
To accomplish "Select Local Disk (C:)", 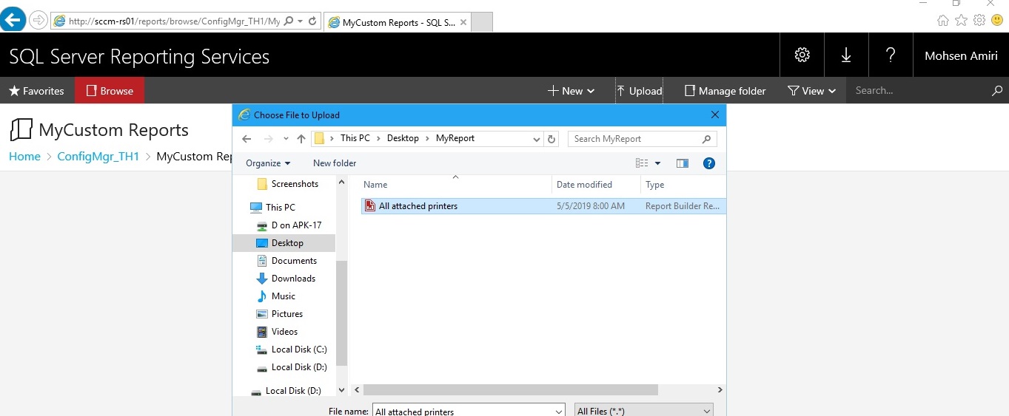I will click(x=291, y=349).
